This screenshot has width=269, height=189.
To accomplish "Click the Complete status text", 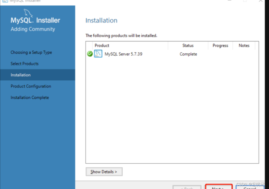I will point(188,54).
